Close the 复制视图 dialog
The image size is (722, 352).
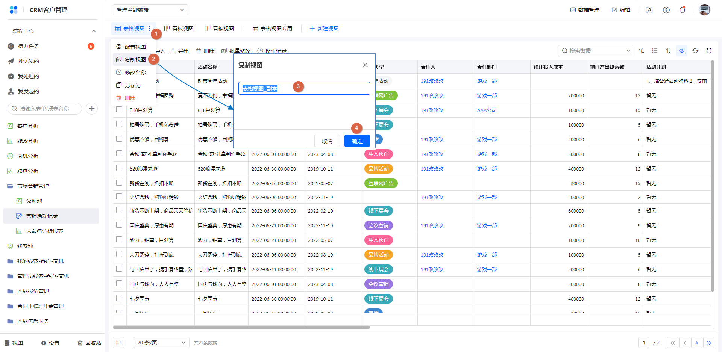pos(365,65)
